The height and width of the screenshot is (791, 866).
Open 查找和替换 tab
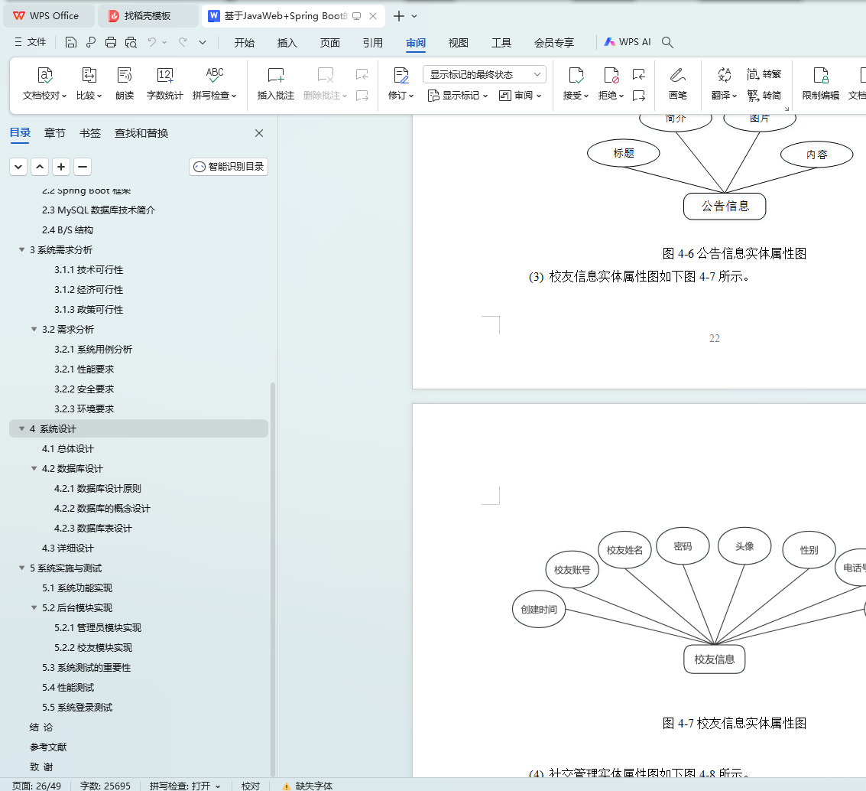(141, 133)
